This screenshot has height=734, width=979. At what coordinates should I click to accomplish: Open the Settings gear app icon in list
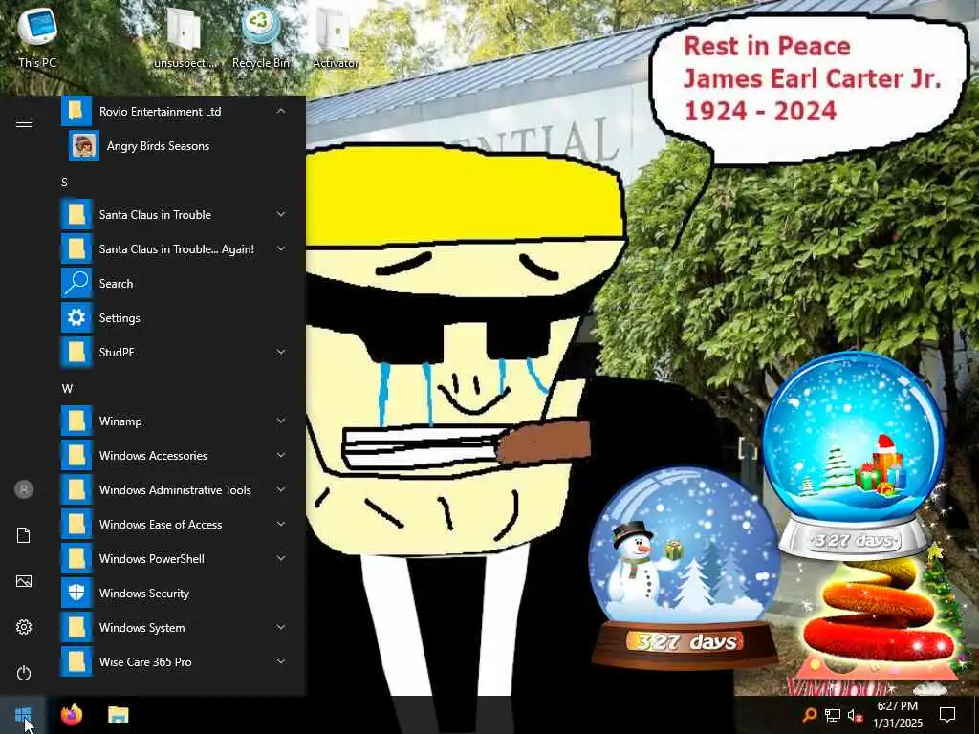76,317
